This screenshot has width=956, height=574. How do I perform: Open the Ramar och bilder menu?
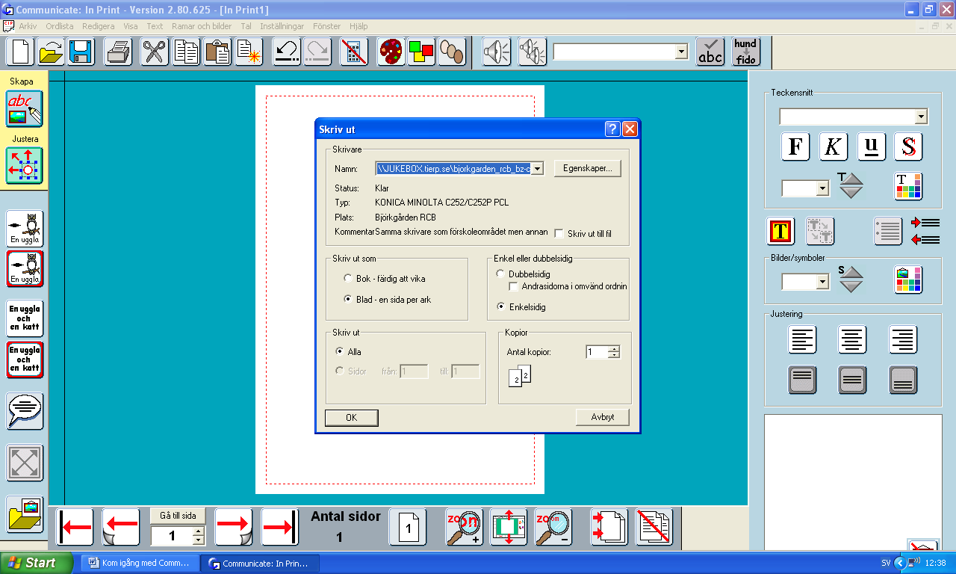202,25
